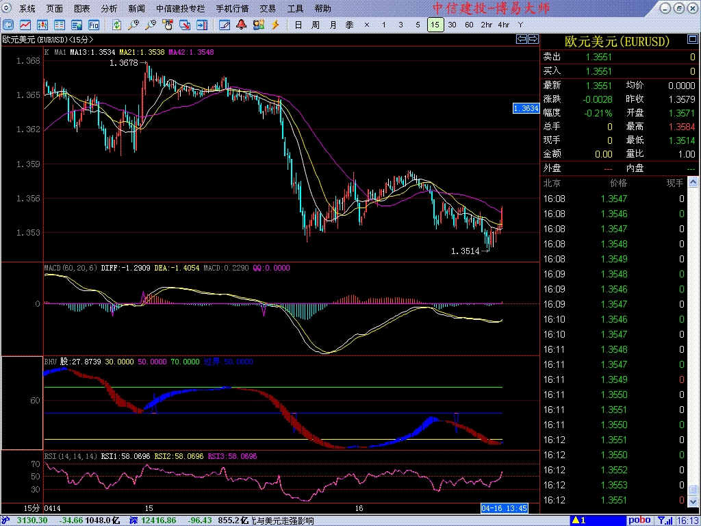Screen dimensions: 701x526
Task: Switch to daily (日) chart period
Action: 298,25
